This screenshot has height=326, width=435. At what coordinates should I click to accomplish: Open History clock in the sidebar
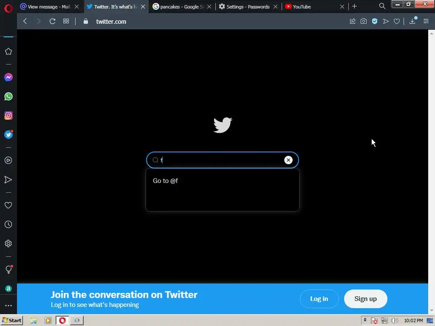pyautogui.click(x=8, y=224)
